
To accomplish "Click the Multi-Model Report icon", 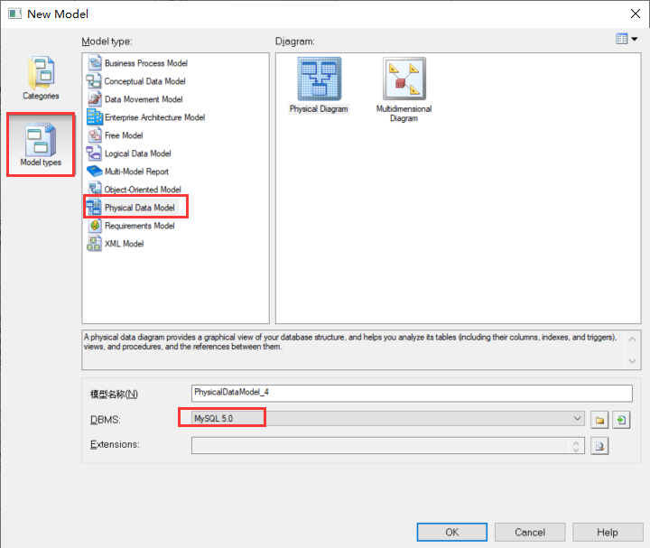I will (95, 172).
